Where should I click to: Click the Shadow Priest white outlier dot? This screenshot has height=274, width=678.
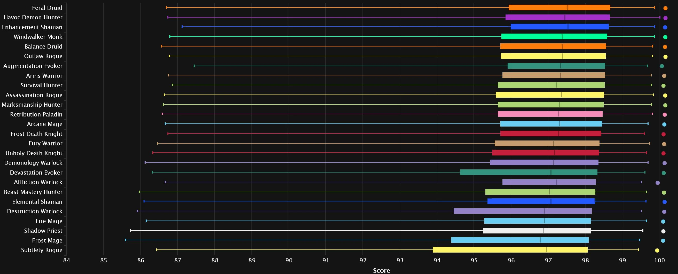pyautogui.click(x=663, y=231)
